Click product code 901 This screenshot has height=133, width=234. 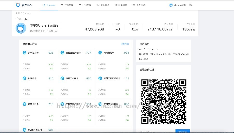pos(51,130)
